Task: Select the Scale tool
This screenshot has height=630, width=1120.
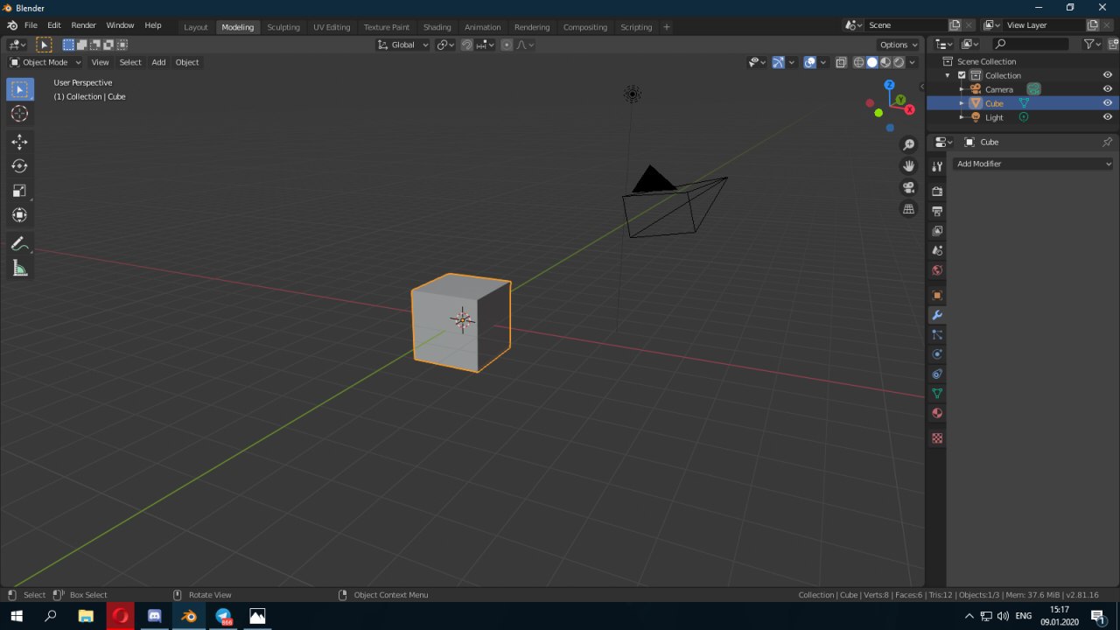Action: 19,191
